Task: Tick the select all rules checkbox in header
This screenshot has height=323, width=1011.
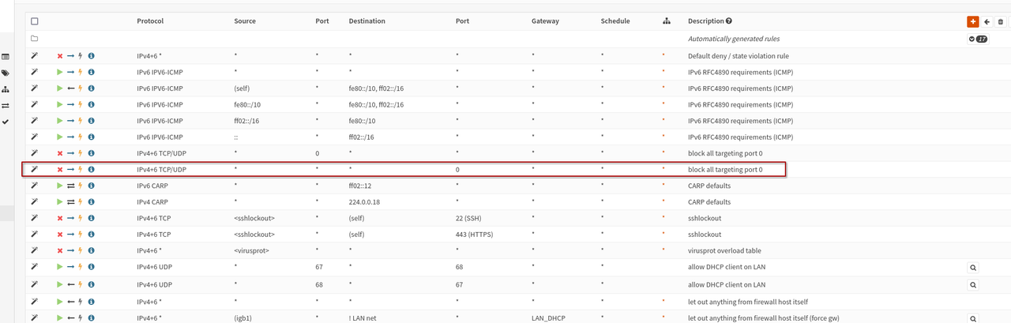Action: coord(34,21)
